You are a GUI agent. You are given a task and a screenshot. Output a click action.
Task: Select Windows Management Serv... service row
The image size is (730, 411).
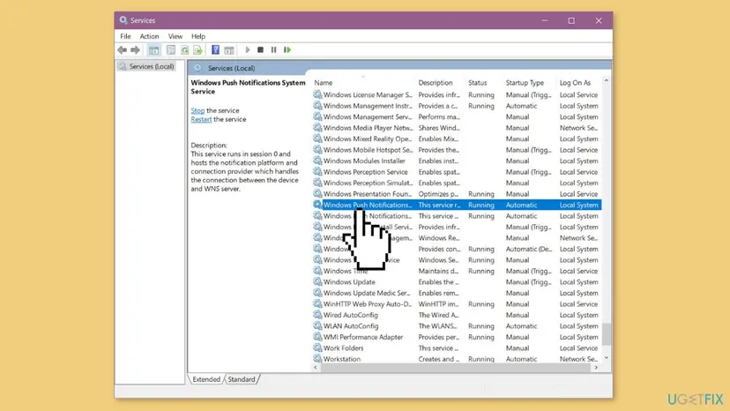pos(457,117)
